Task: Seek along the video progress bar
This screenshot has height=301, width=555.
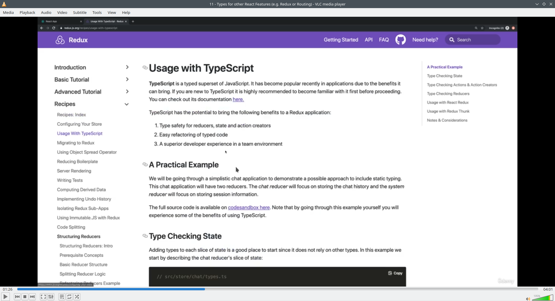Action: tap(277, 289)
